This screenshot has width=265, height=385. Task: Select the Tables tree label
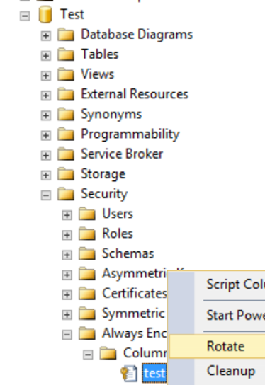tap(100, 54)
